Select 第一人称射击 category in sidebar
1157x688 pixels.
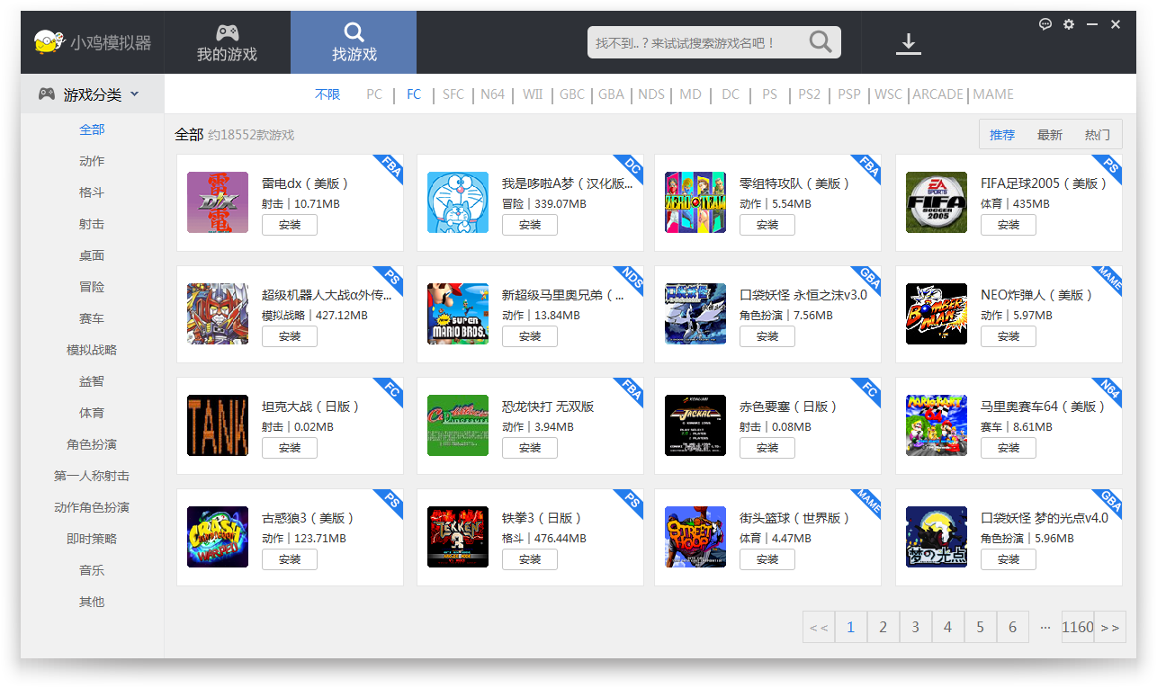coord(92,476)
